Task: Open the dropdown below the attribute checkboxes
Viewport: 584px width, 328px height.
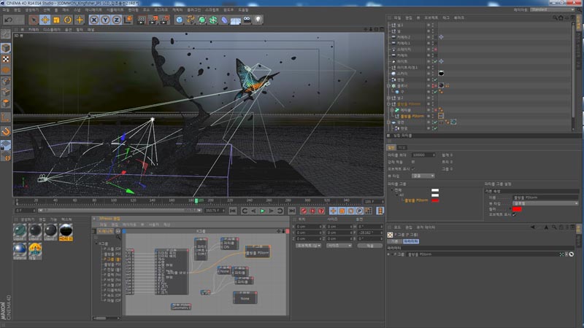Action: click(423, 176)
